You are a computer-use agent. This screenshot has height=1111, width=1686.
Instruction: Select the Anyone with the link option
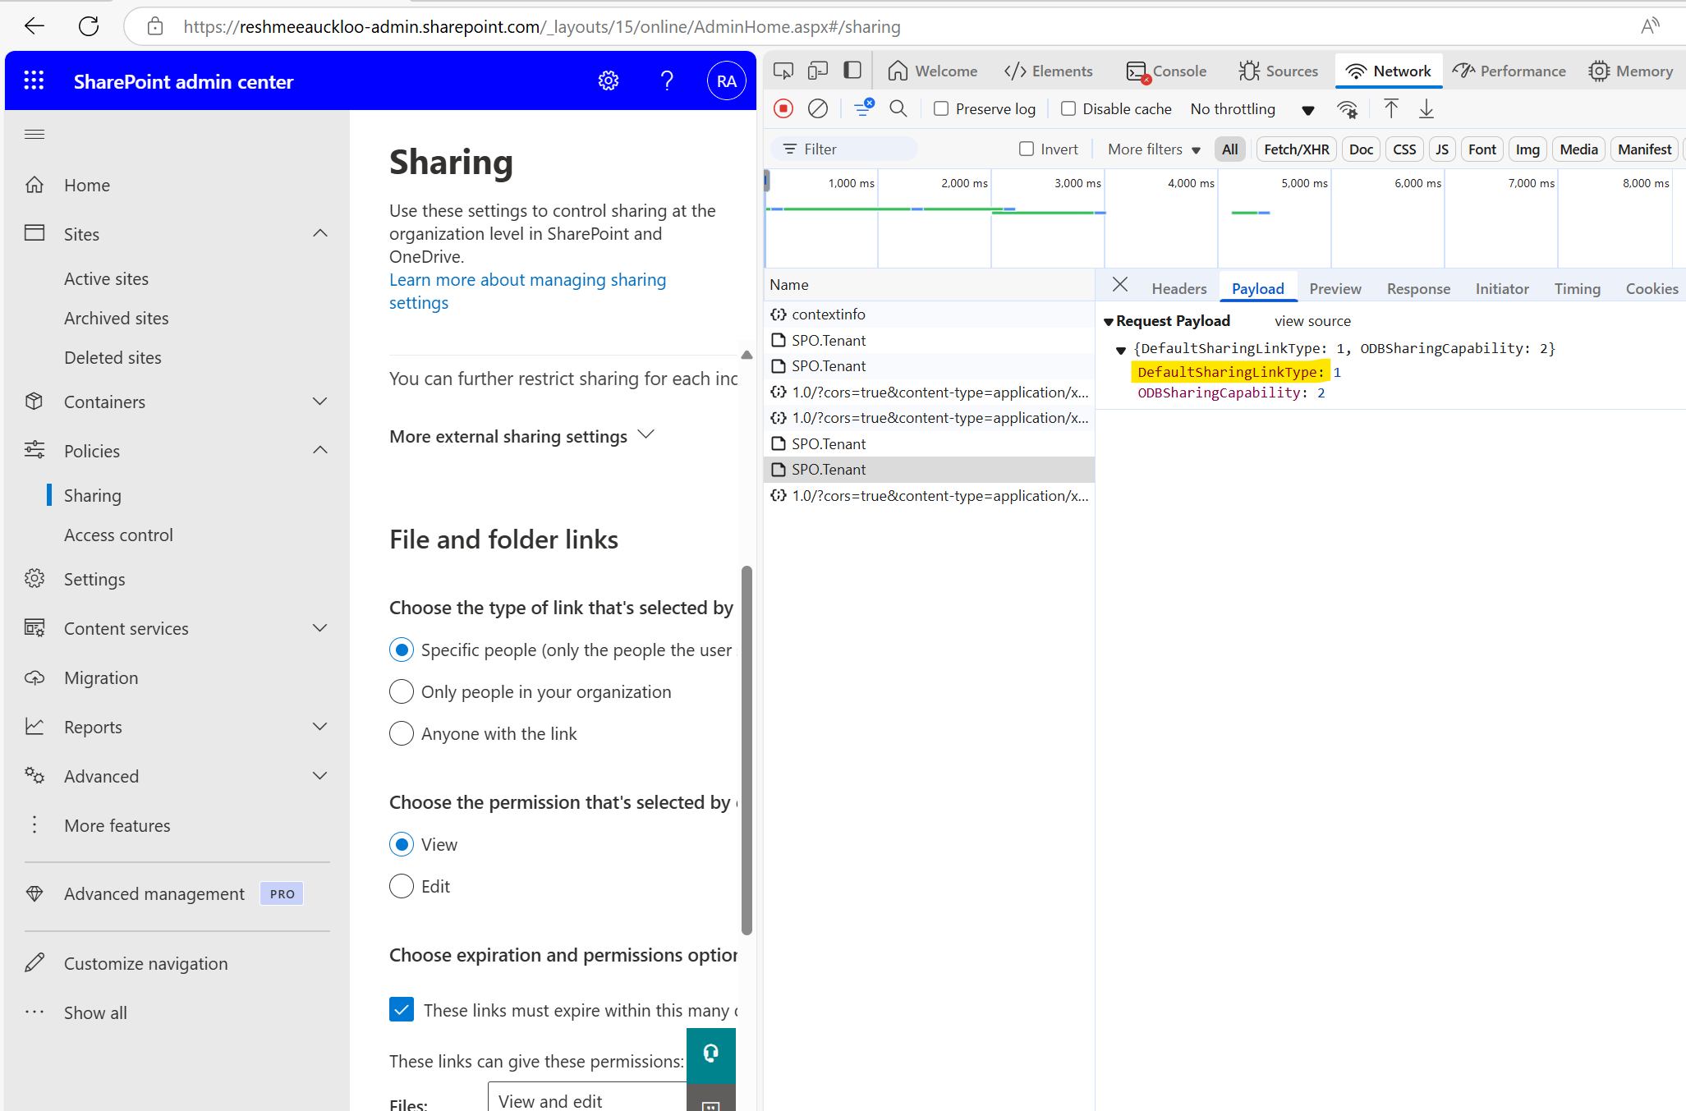click(401, 733)
